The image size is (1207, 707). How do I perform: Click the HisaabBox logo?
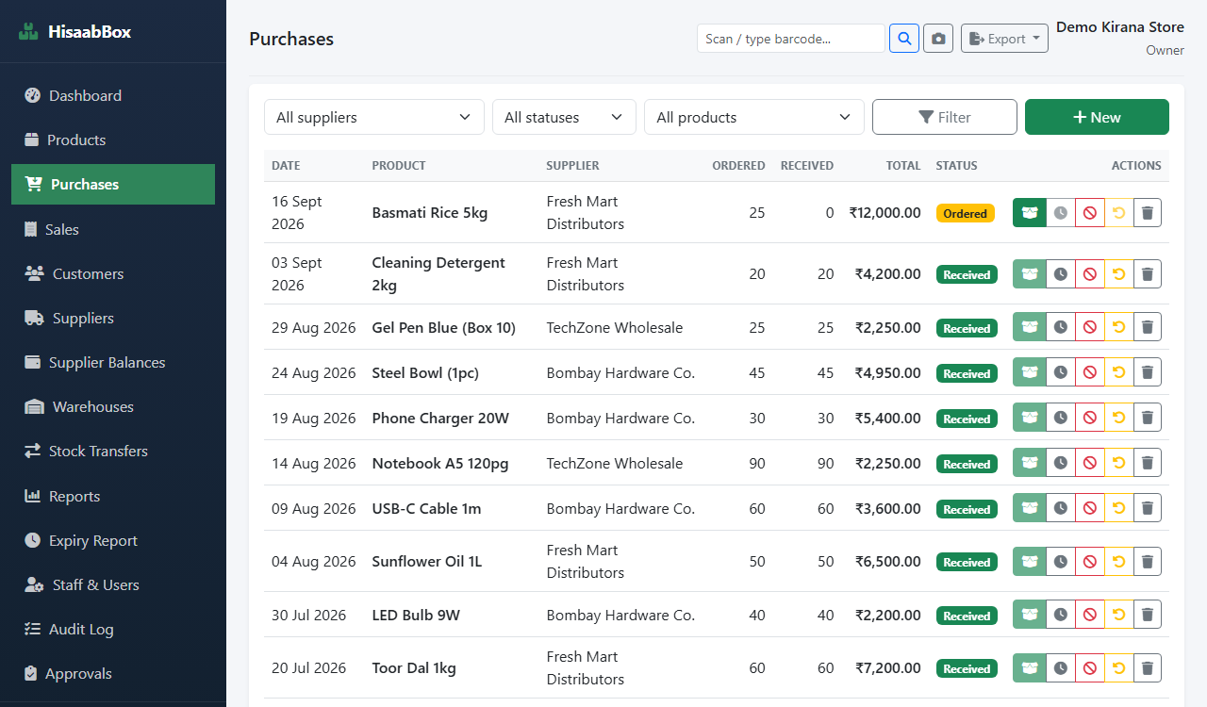pyautogui.click(x=75, y=31)
